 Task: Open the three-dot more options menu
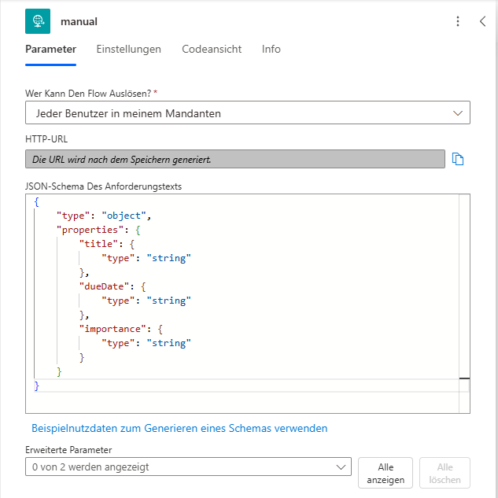tap(458, 21)
